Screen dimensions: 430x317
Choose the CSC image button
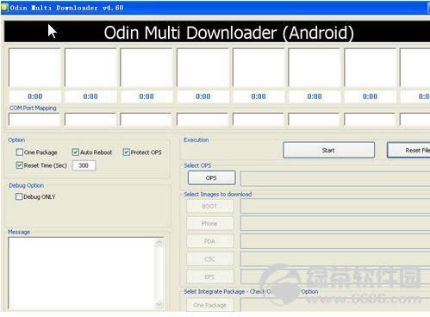click(210, 259)
